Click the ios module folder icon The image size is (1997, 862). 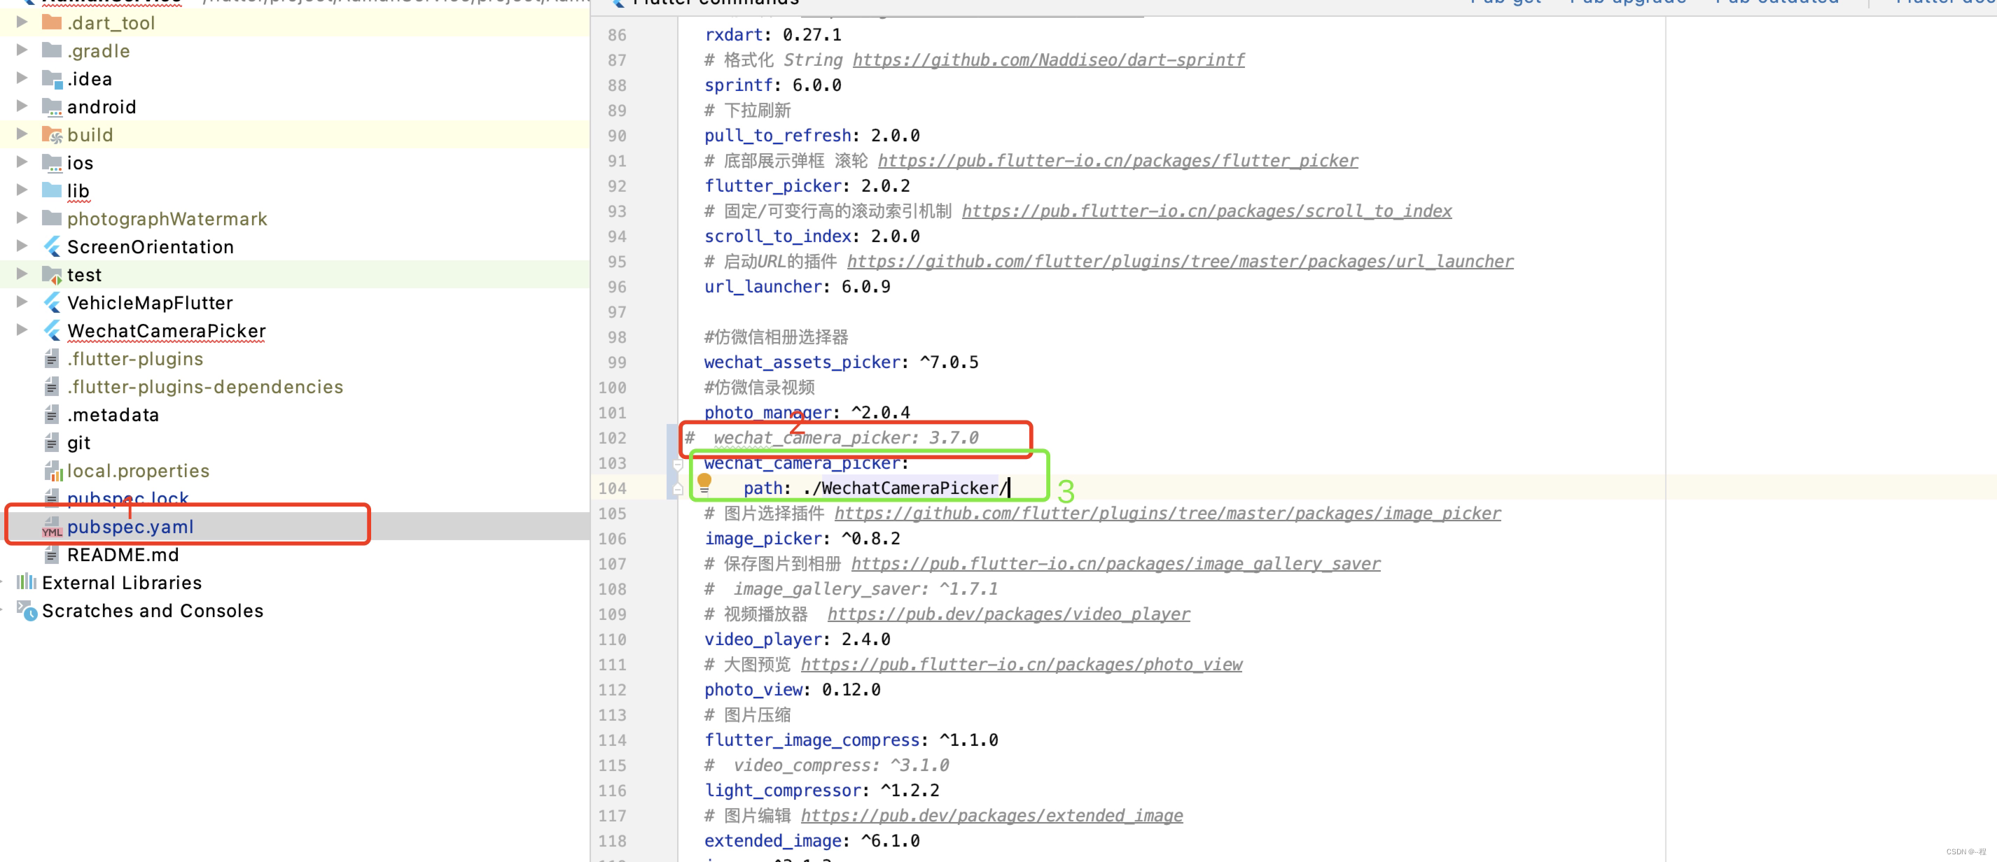pos(51,162)
